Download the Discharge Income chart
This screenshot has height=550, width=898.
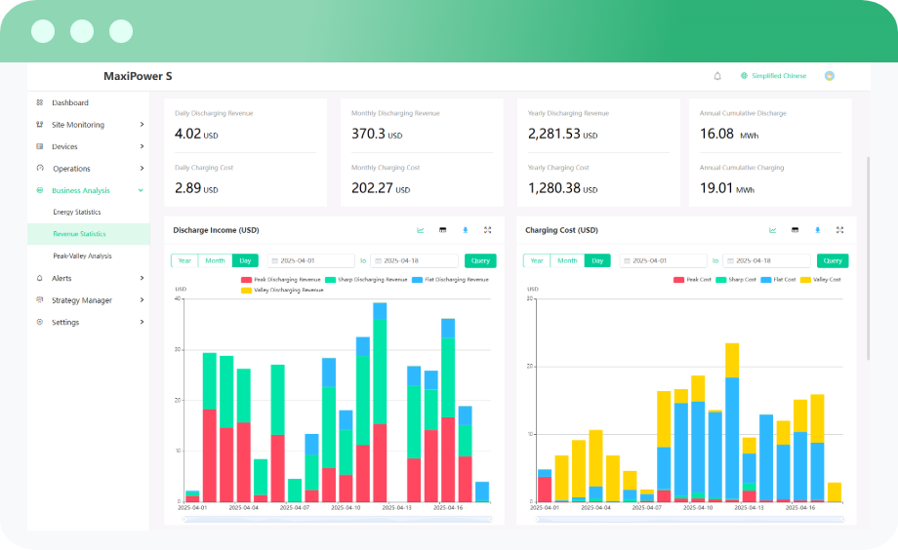coord(465,230)
